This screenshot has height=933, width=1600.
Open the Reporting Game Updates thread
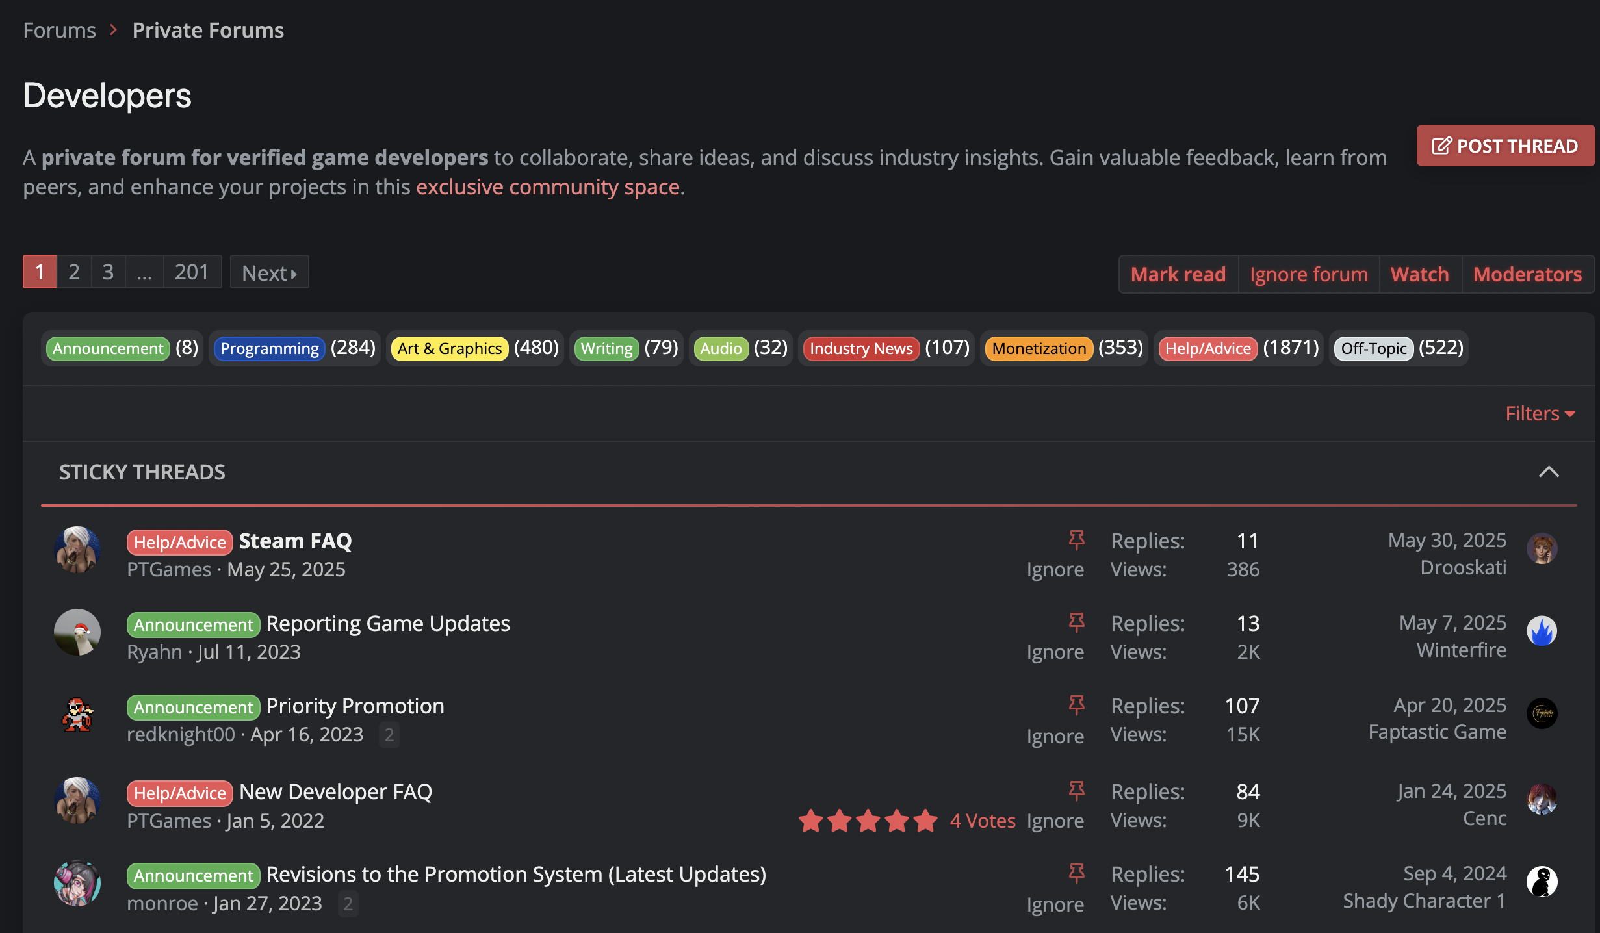pos(388,623)
